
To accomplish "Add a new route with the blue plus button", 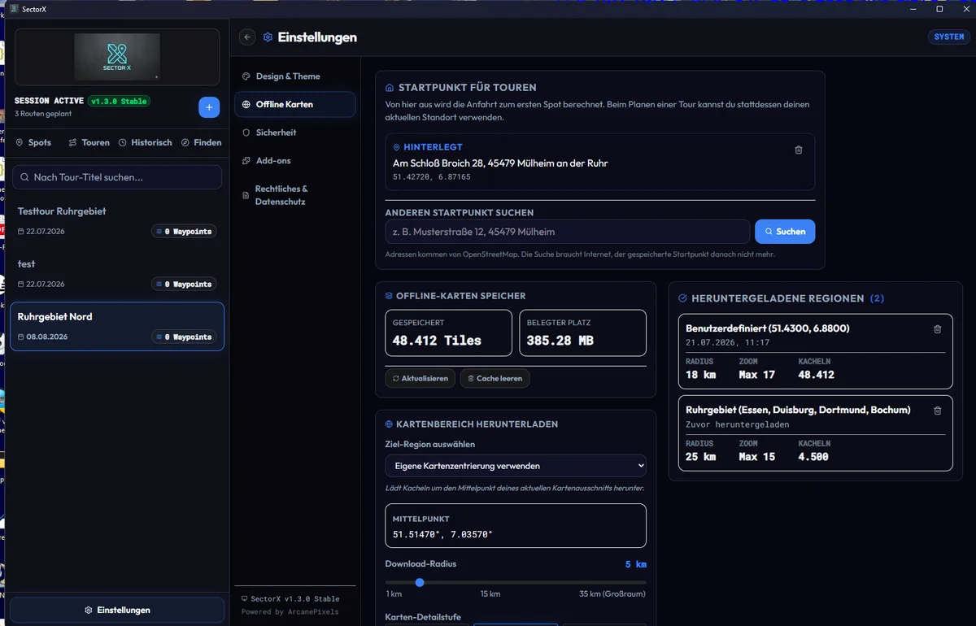I will pos(209,107).
